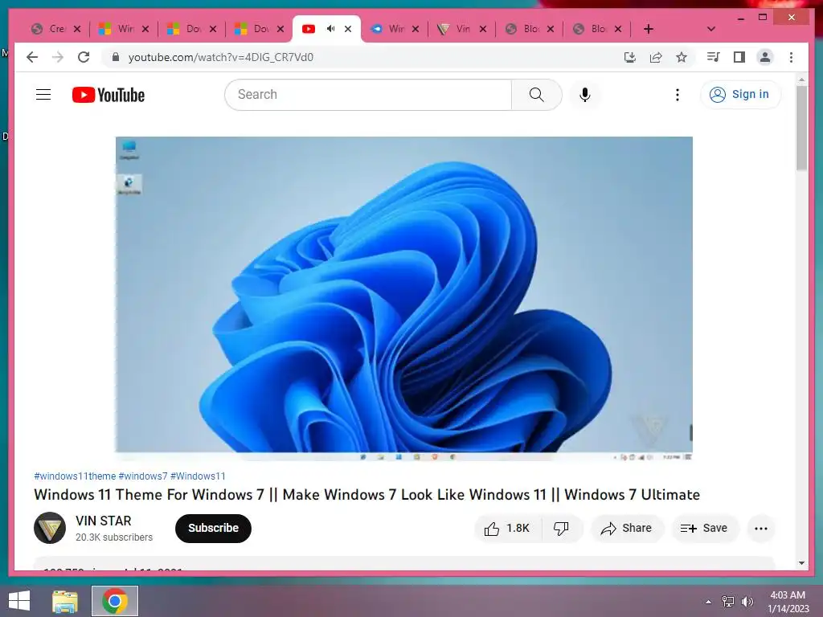Share this page via address bar icon
The width and height of the screenshot is (823, 617).
pos(656,57)
